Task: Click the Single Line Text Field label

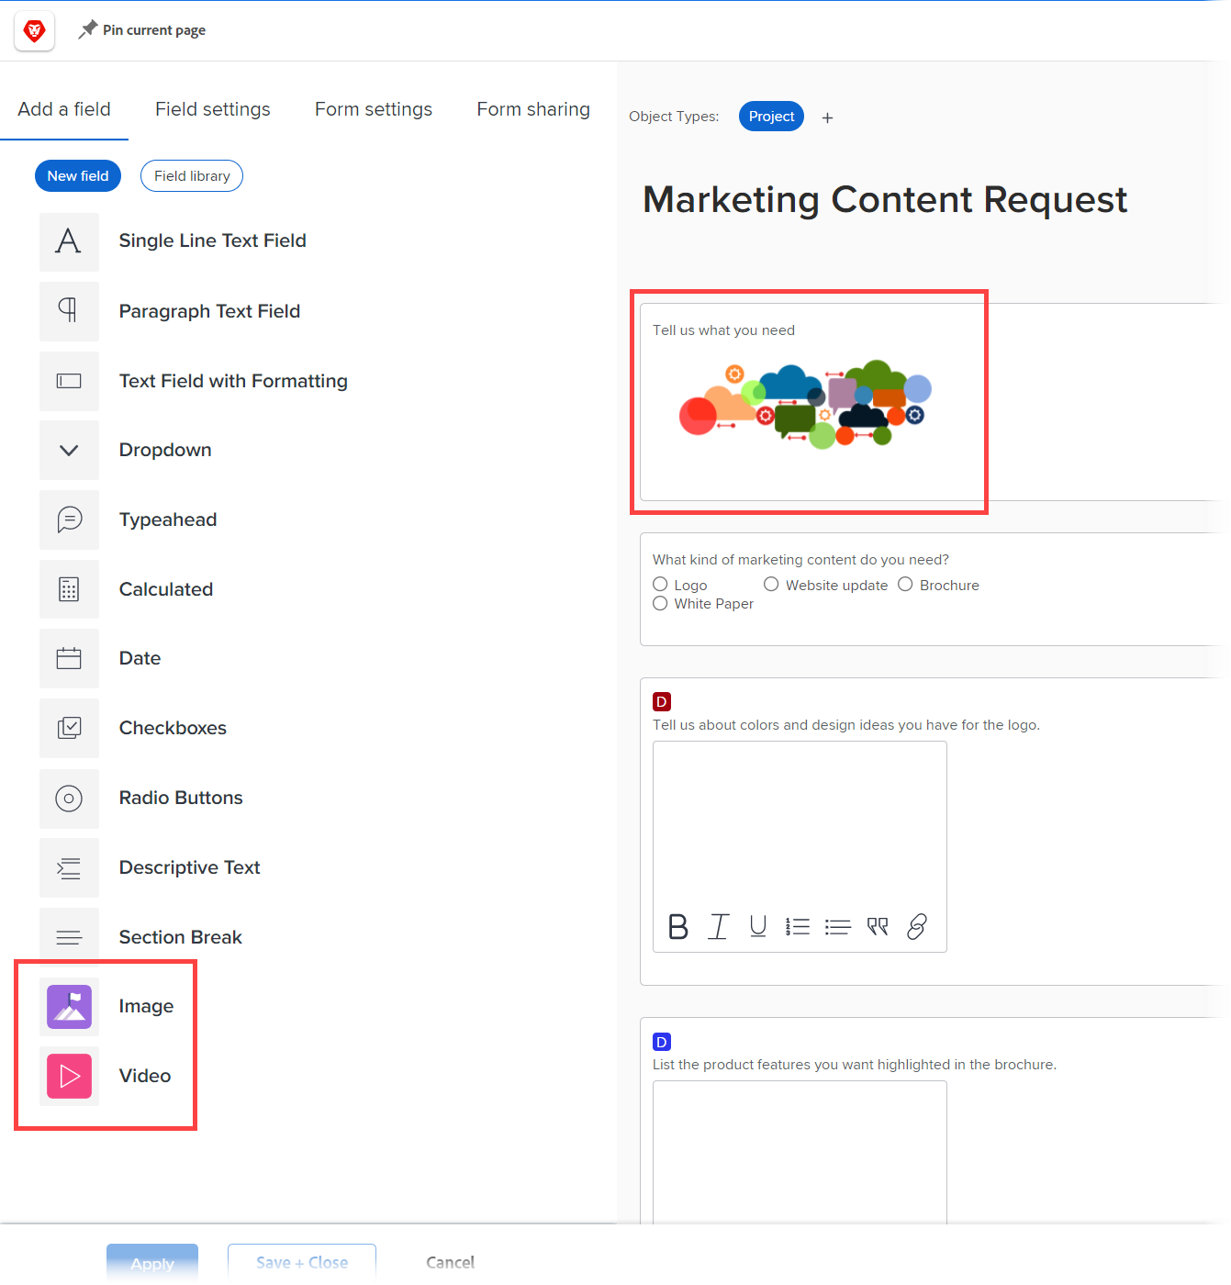Action: [213, 240]
